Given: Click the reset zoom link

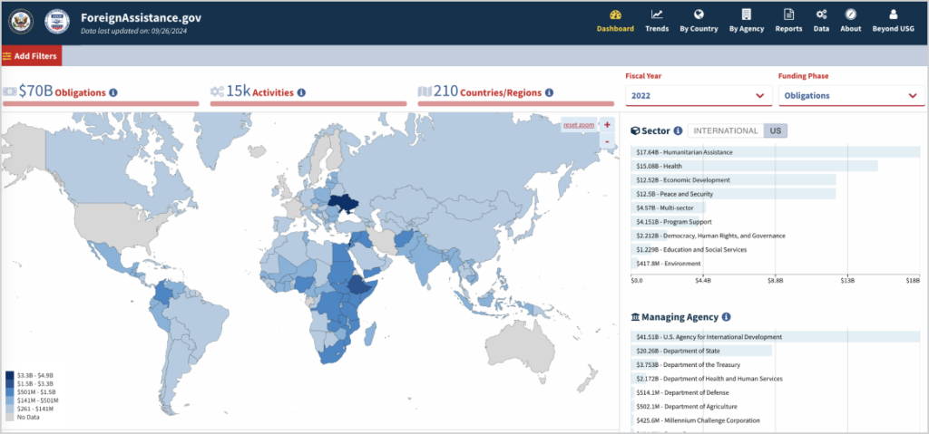Looking at the screenshot, I should pyautogui.click(x=578, y=124).
